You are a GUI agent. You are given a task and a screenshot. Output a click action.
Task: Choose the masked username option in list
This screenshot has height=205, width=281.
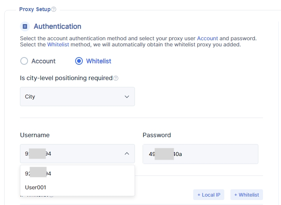coord(38,174)
